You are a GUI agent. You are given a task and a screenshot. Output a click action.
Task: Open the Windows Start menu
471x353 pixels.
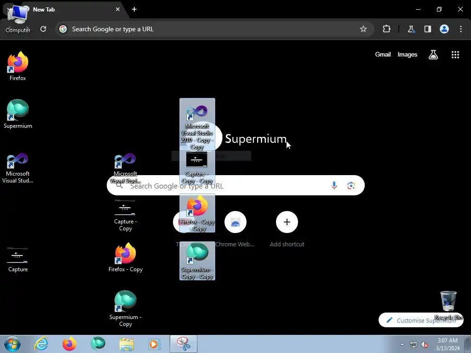[x=12, y=344]
